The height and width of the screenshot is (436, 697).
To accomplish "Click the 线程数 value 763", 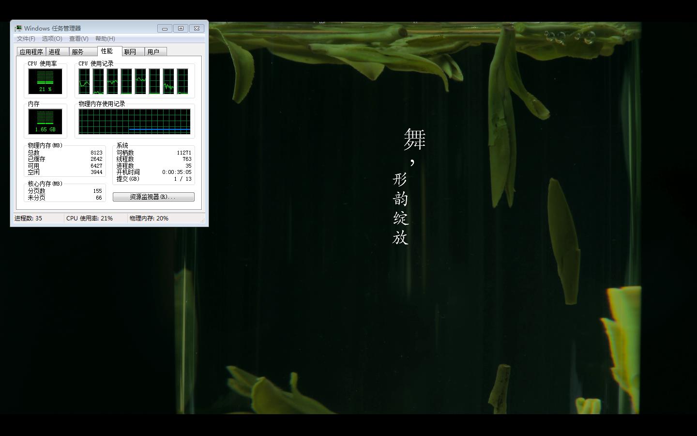I will click(187, 159).
